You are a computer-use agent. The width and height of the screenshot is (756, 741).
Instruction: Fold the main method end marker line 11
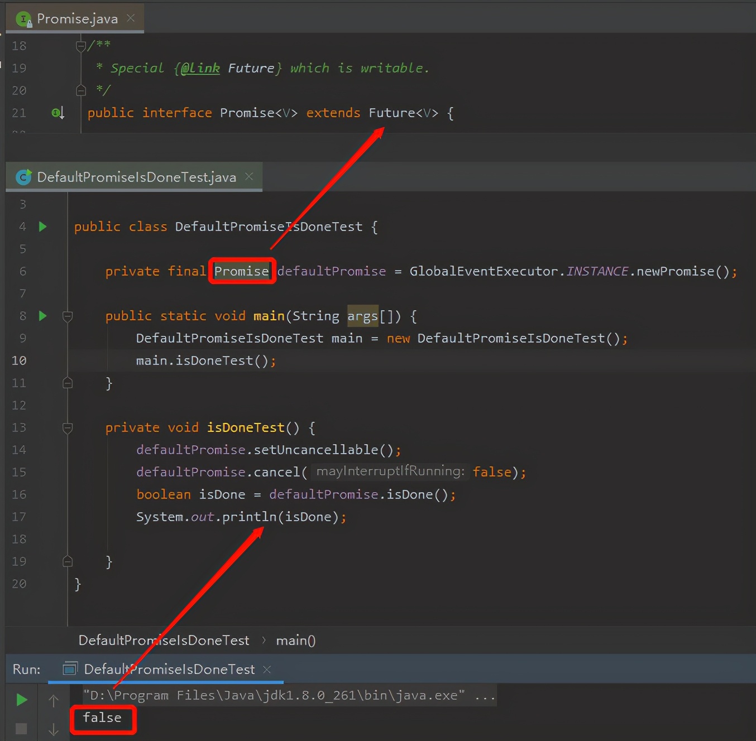(x=68, y=383)
